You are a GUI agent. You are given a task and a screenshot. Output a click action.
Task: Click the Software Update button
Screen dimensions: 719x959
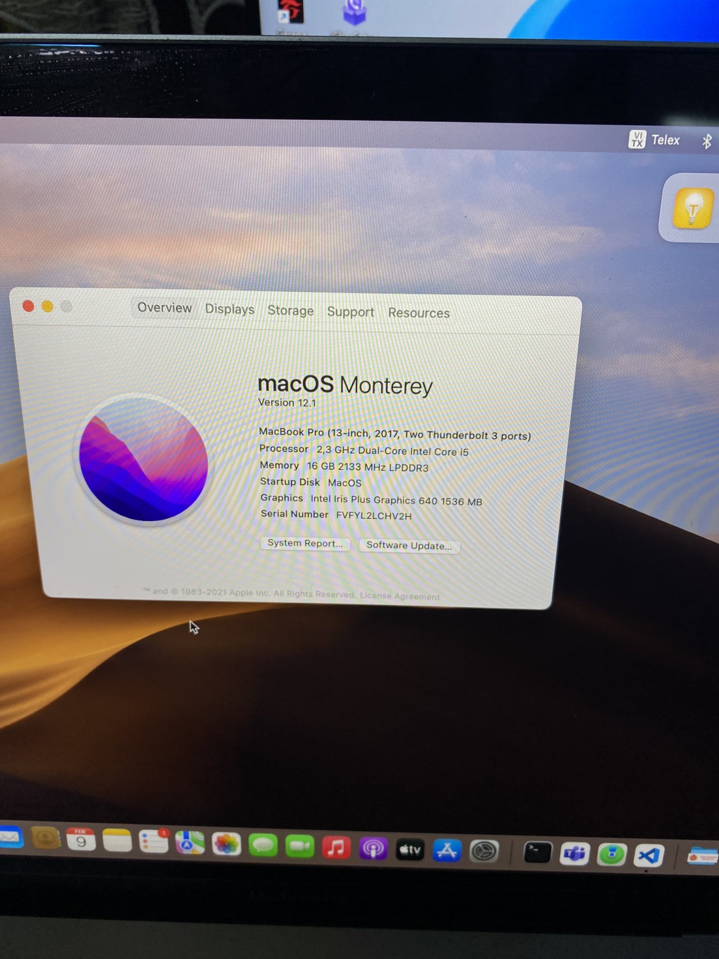[409, 546]
